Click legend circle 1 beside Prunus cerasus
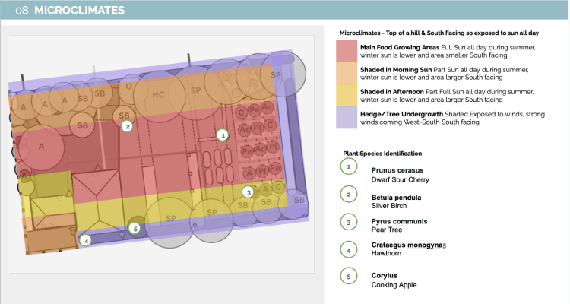This screenshot has width=570, height=304. pos(348,165)
